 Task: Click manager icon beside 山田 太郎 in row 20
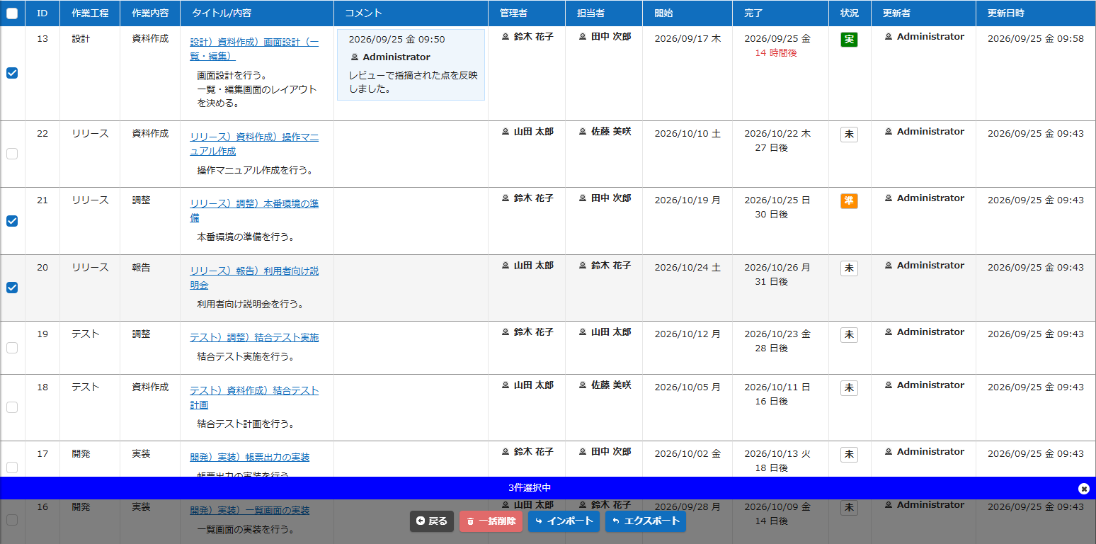tap(506, 266)
